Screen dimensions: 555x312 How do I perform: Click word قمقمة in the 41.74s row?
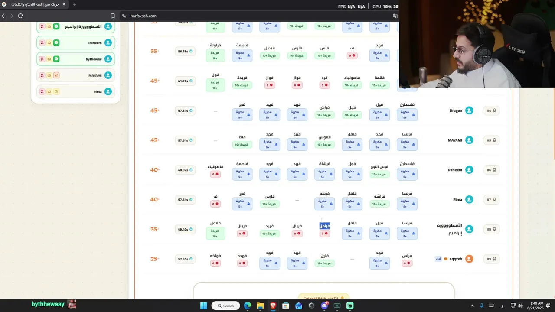[x=379, y=78]
